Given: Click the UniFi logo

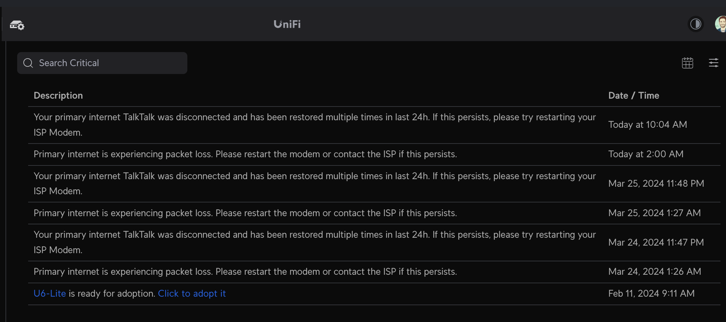Looking at the screenshot, I should tap(287, 24).
